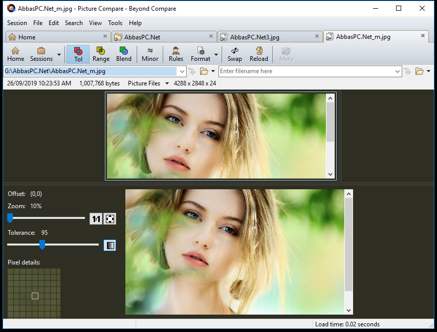The height and width of the screenshot is (332, 437).
Task: Click the top picture preview thumbnail
Action: 216,136
